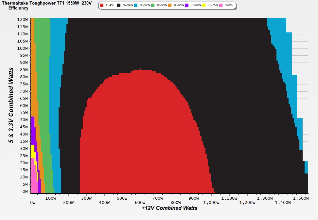Click the red >94% legend swatch
Screen dimensions: 318x220
(102, 6)
